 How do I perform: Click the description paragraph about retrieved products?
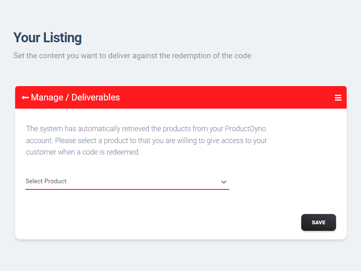[x=147, y=141]
